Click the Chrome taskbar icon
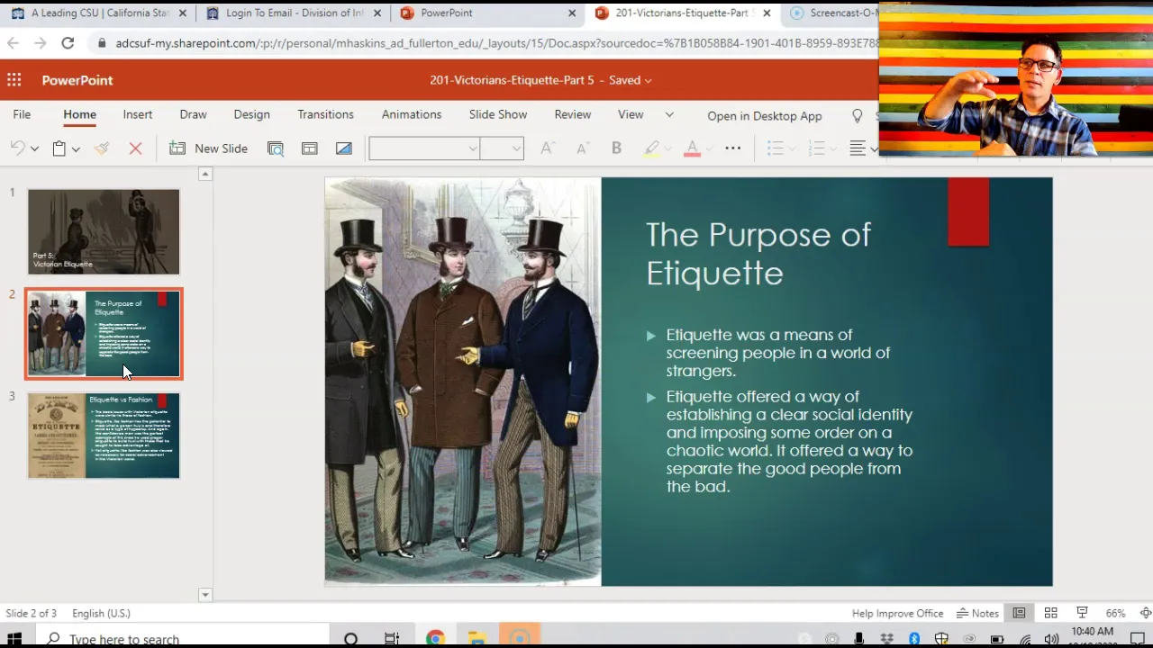The height and width of the screenshot is (648, 1153). [435, 639]
